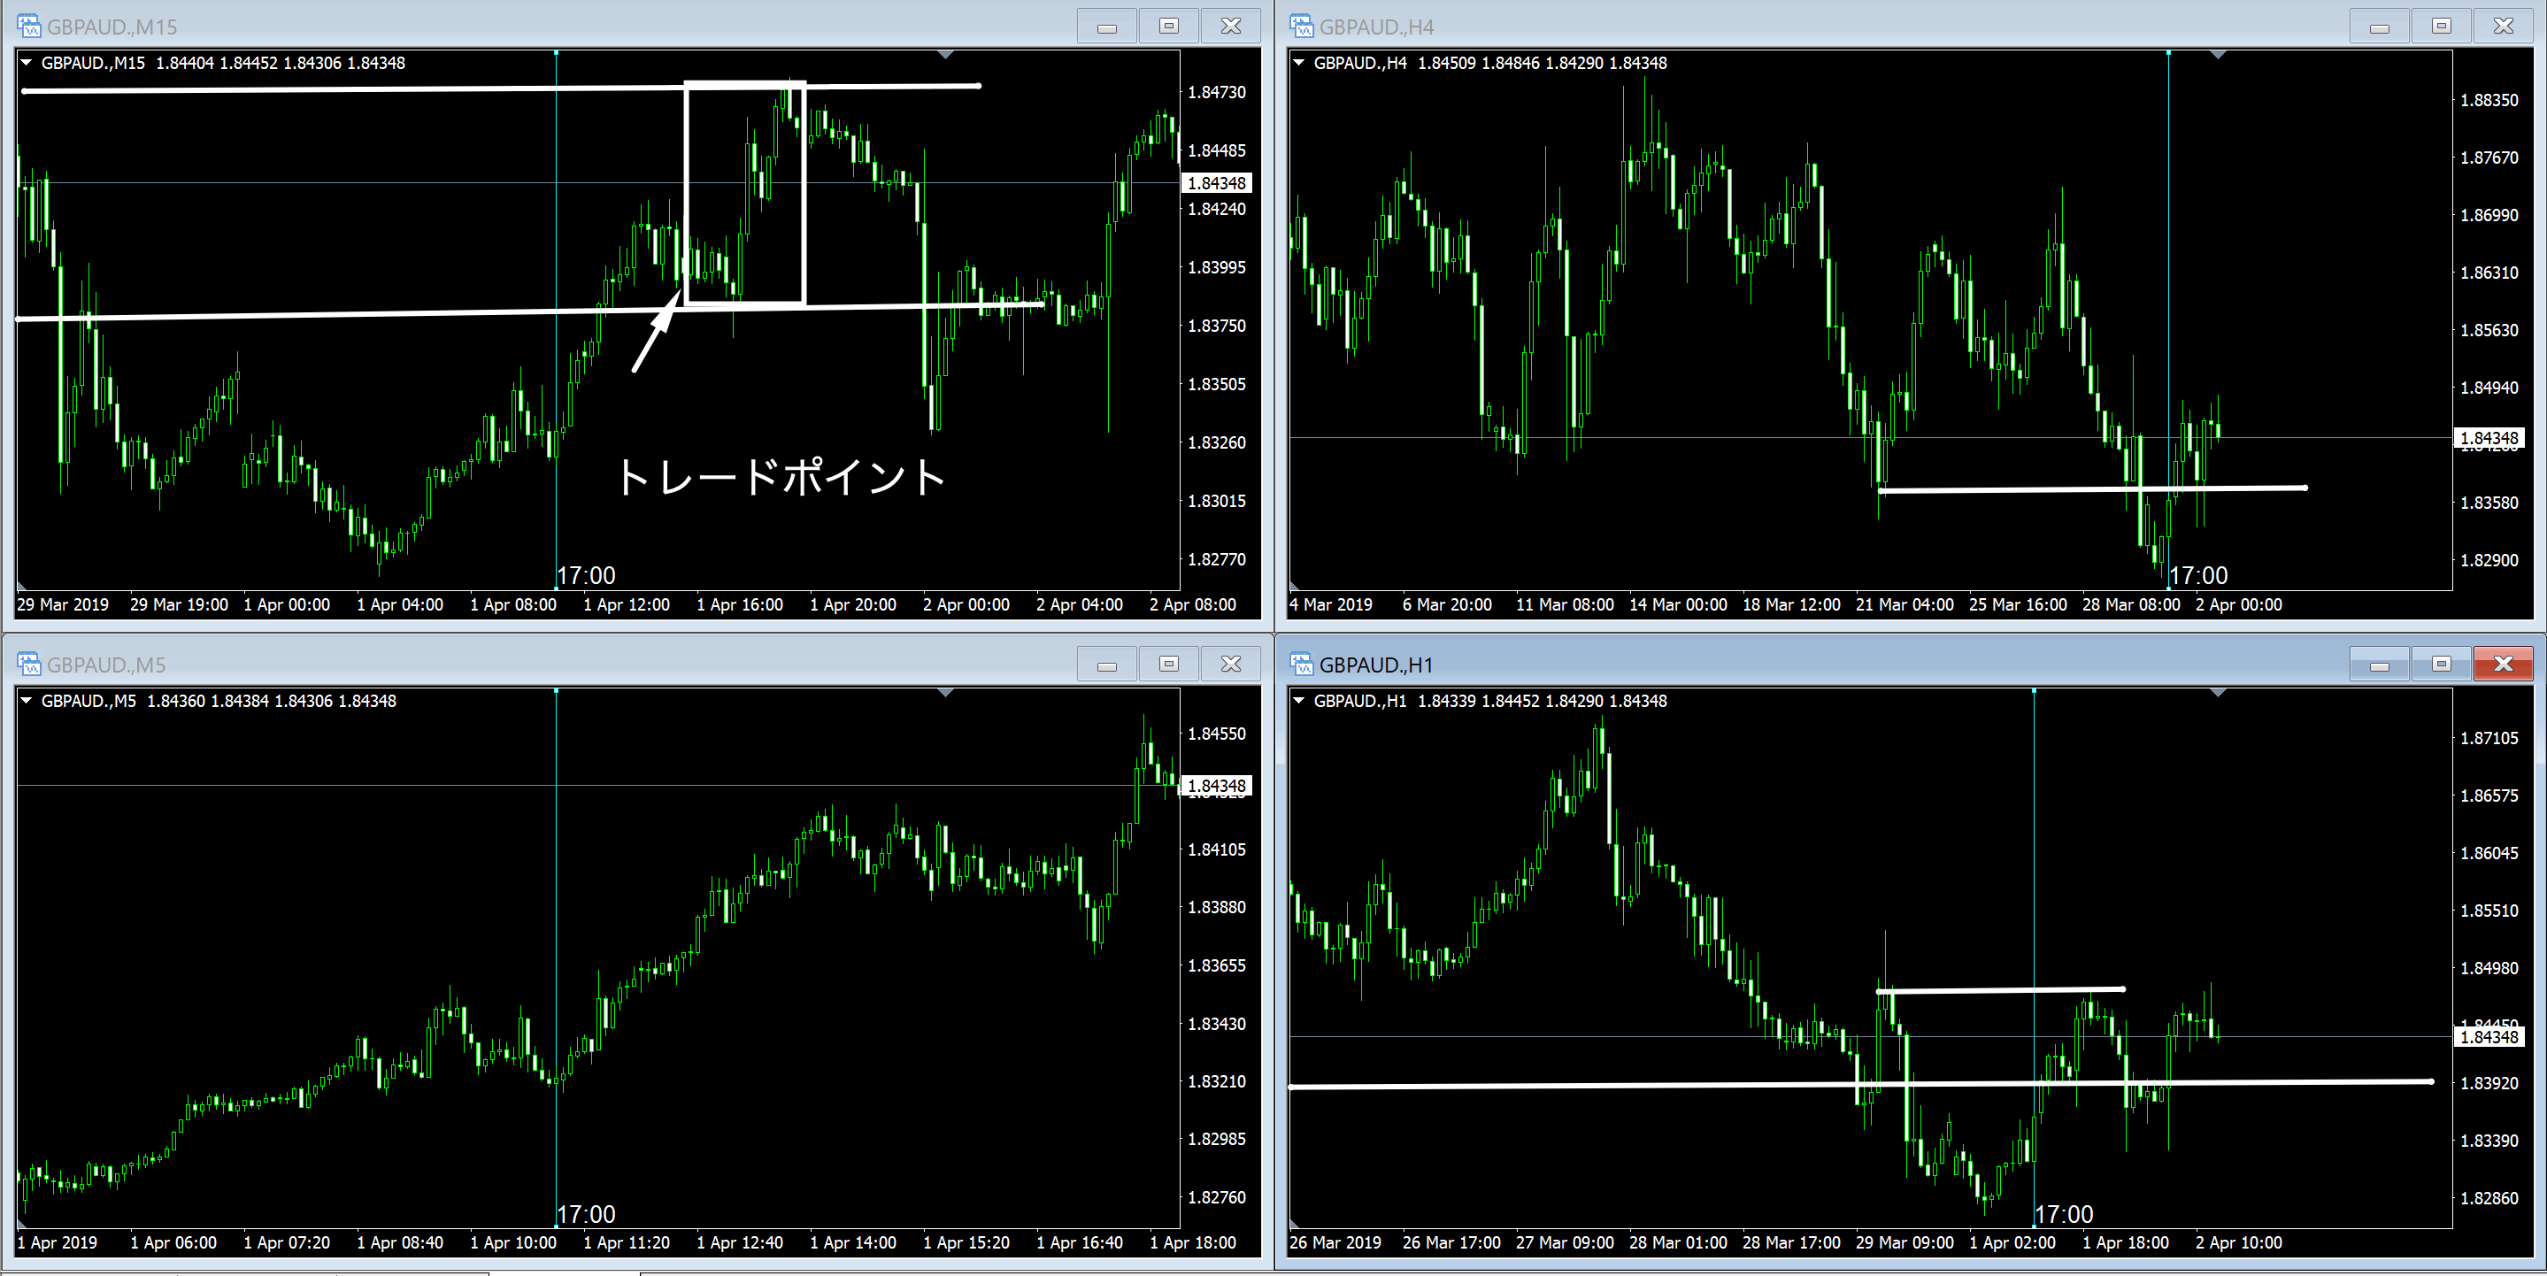Expand the M15 chart title dropdown triangle
Screen dimensions: 2547x1276
27,62
